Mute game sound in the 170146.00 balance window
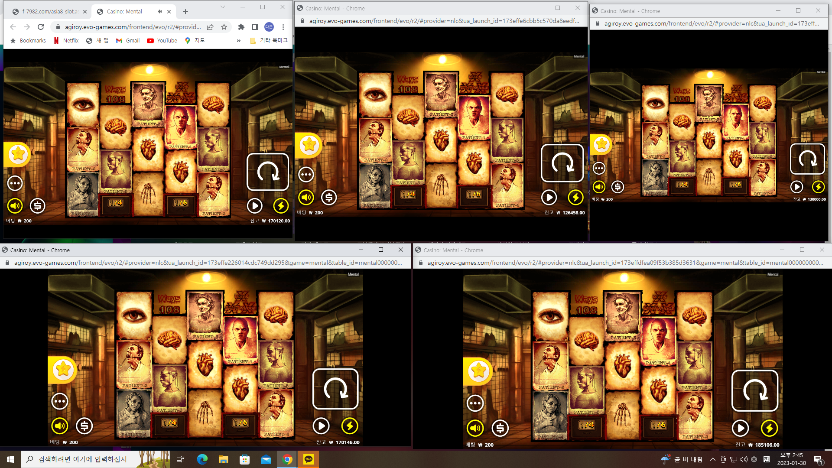Screen dimensions: 832x468 [x=60, y=426]
